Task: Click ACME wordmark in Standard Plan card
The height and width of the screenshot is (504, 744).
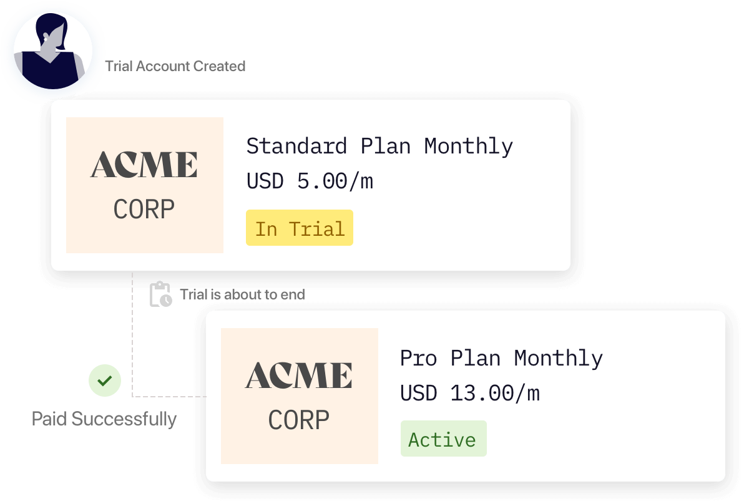Action: pos(144,165)
